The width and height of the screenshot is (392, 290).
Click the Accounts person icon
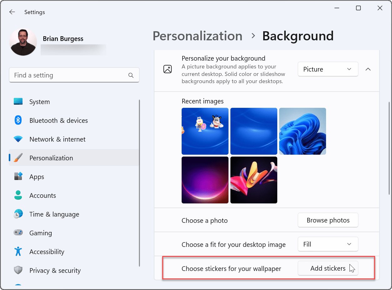pyautogui.click(x=18, y=195)
